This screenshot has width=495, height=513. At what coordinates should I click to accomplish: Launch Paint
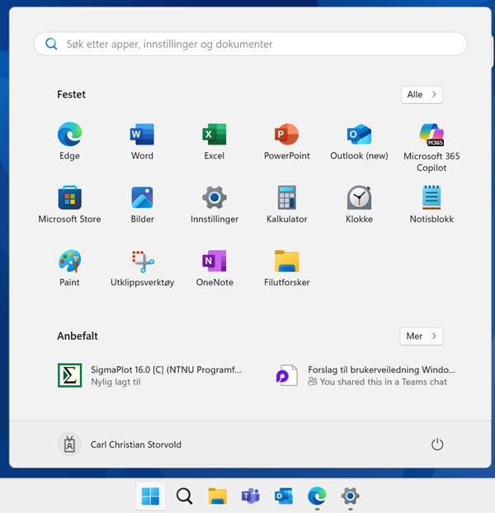[69, 268]
